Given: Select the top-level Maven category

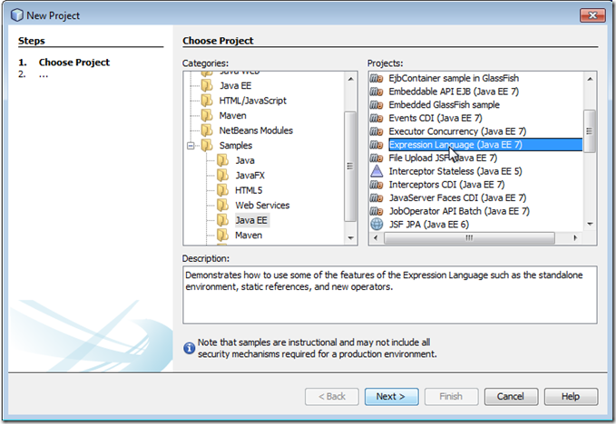Looking at the screenshot, I should (232, 115).
